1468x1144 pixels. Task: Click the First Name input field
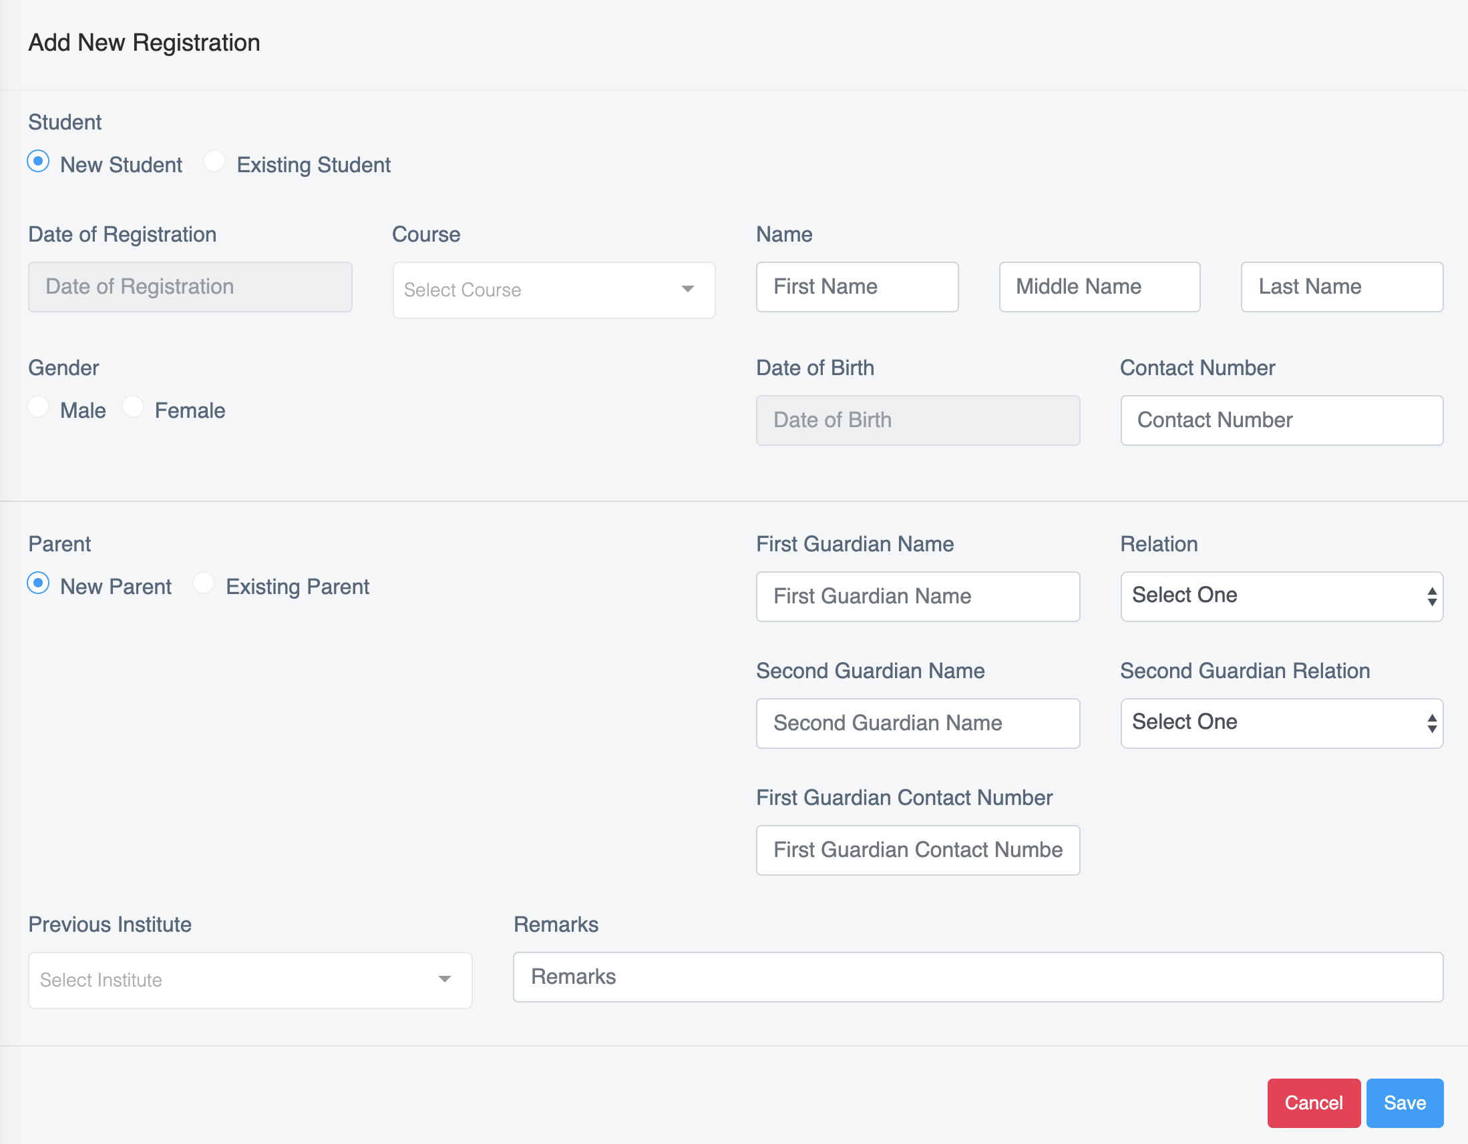(x=857, y=287)
